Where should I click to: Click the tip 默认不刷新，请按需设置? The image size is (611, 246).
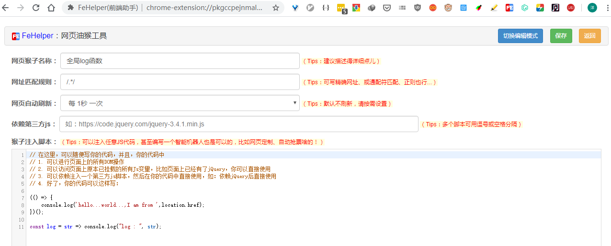click(x=347, y=103)
